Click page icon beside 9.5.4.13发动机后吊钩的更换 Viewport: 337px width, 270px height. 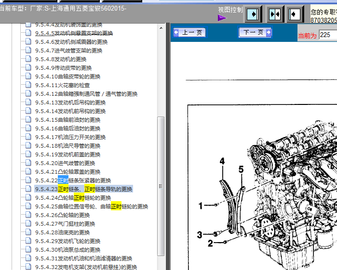[x=28, y=102]
